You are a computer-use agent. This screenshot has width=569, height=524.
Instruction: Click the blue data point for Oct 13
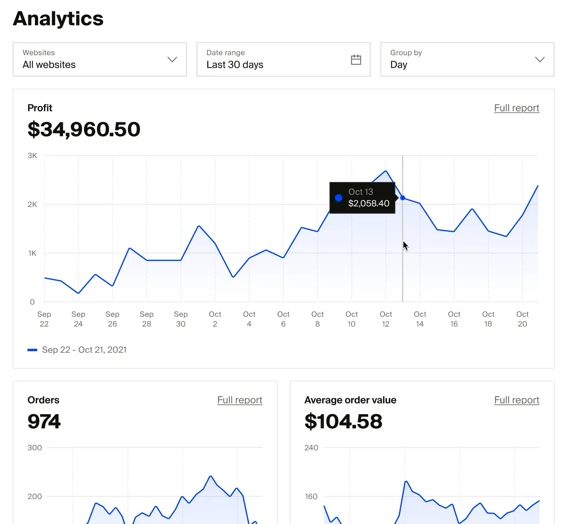(403, 198)
